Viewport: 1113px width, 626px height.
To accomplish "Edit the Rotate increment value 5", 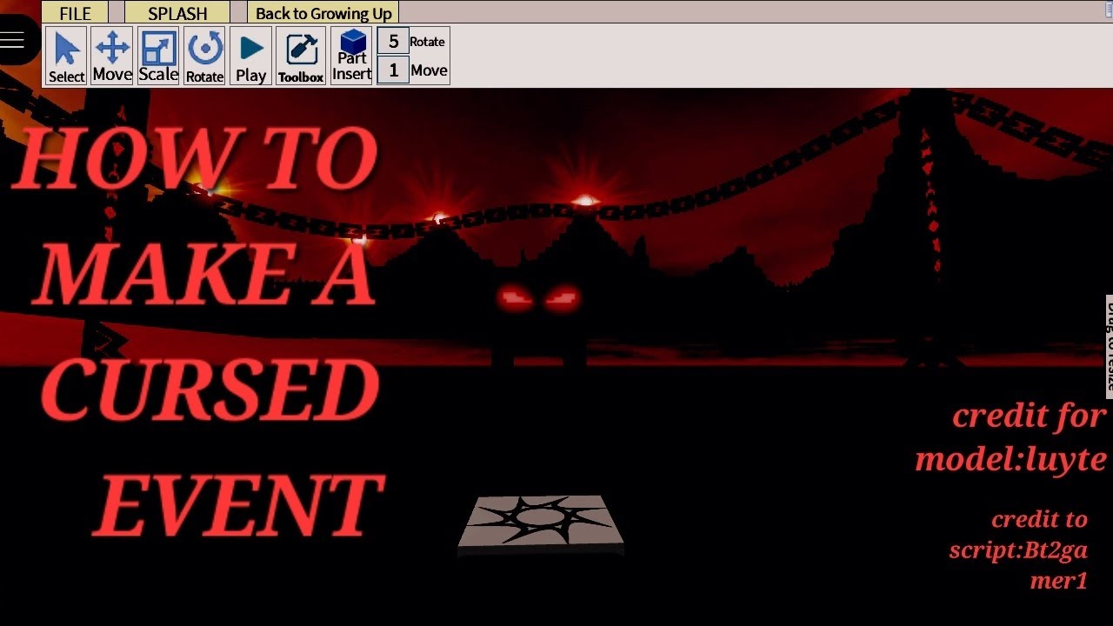I will pos(394,42).
